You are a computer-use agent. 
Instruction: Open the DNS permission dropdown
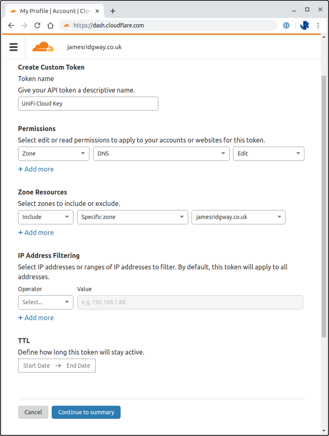point(161,154)
